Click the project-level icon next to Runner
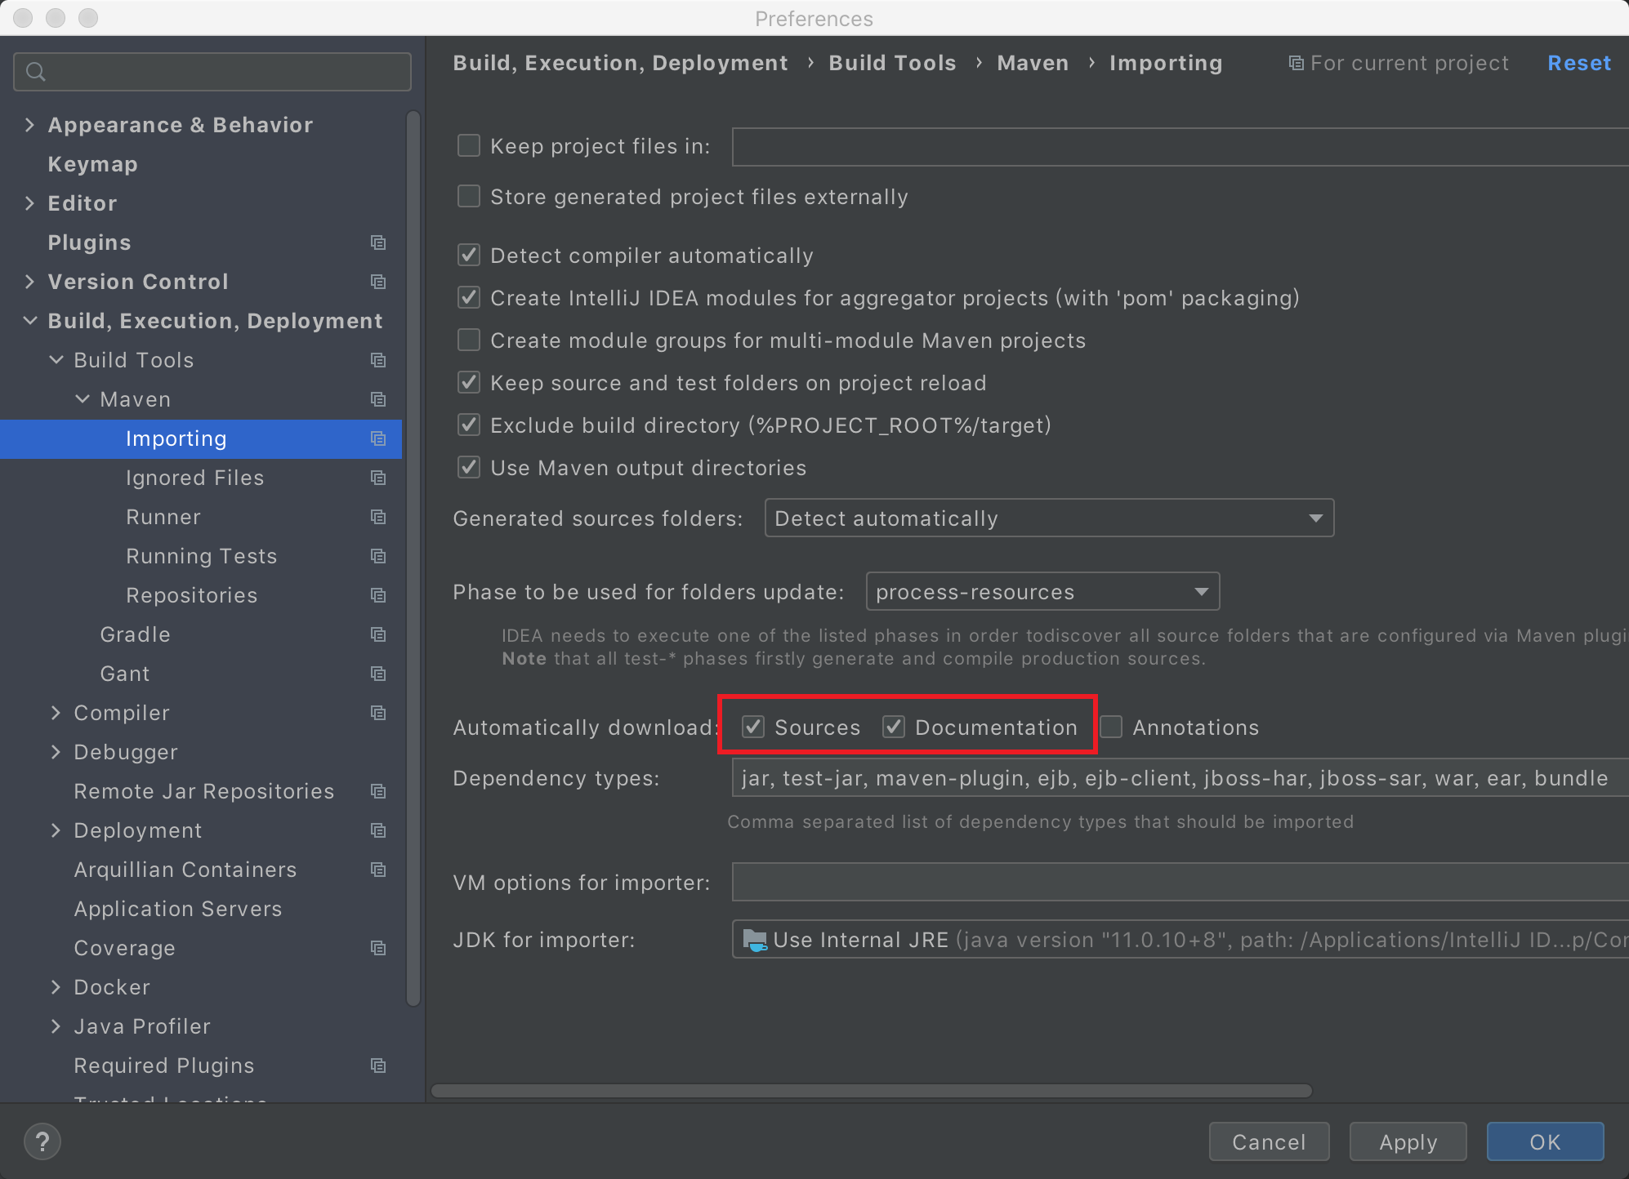The height and width of the screenshot is (1179, 1629). [x=377, y=517]
